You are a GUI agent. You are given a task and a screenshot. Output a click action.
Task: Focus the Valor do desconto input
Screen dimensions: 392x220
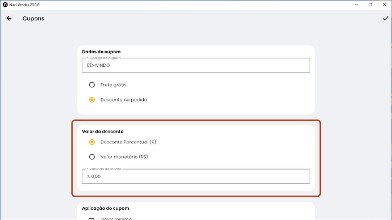tap(196, 176)
